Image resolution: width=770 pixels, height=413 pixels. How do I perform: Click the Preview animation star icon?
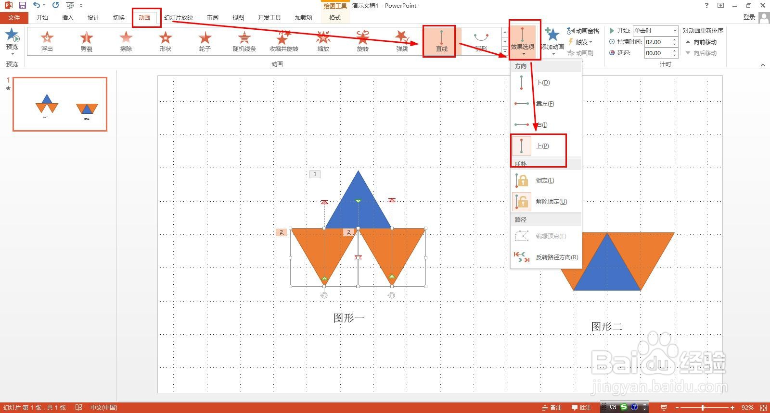(12, 36)
